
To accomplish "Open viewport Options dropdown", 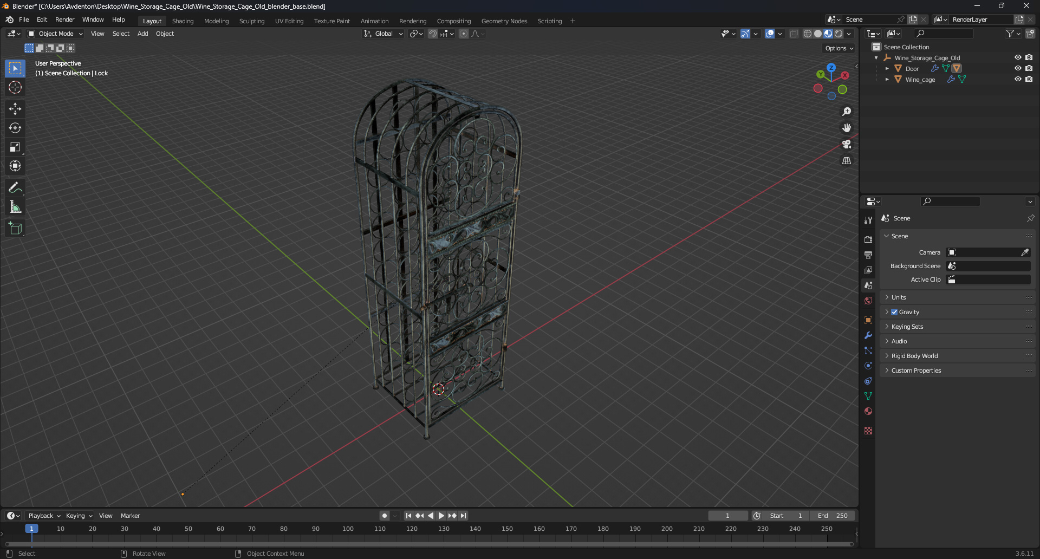I will click(839, 48).
